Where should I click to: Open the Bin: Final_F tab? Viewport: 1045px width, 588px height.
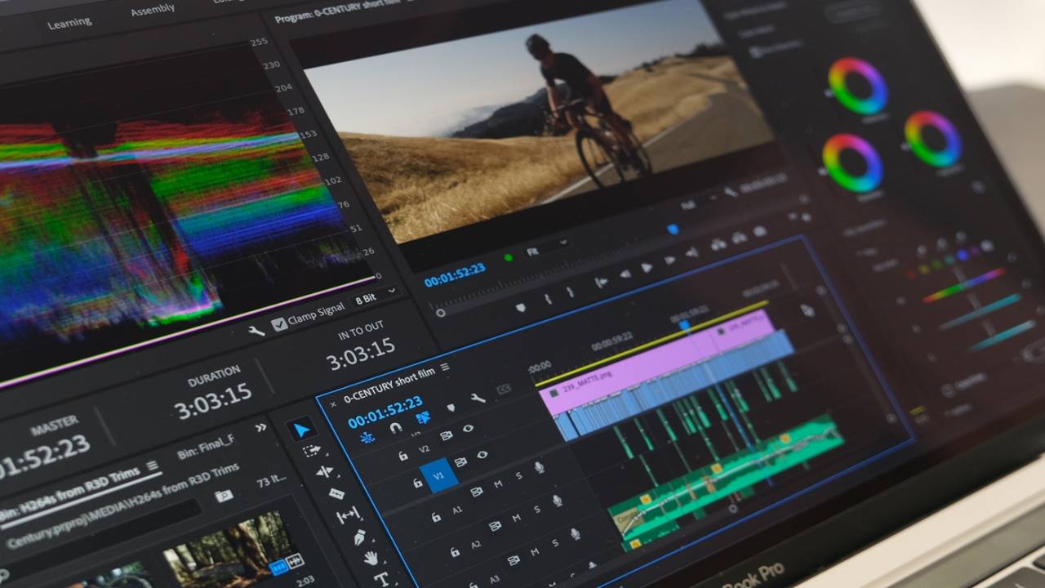pyautogui.click(x=206, y=448)
